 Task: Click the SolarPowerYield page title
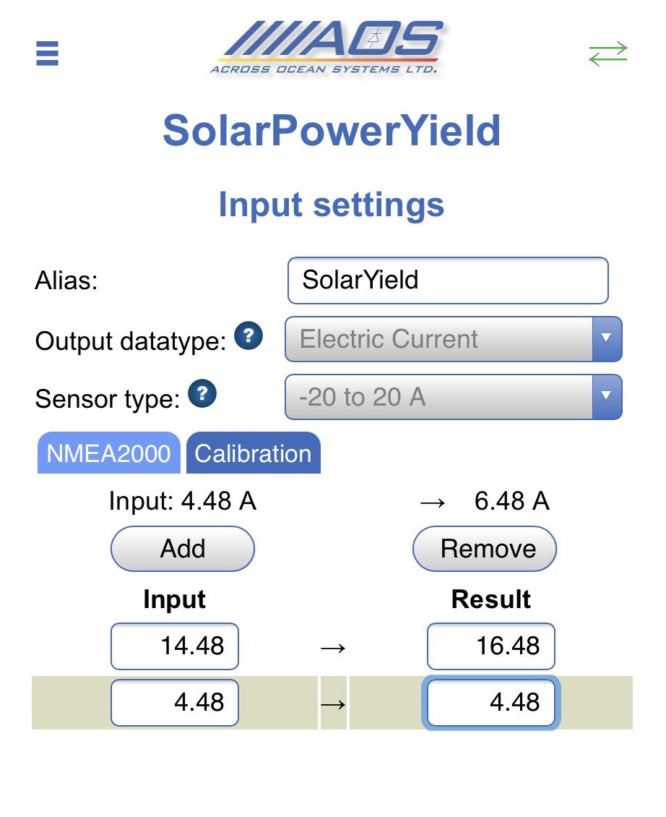pos(332,131)
